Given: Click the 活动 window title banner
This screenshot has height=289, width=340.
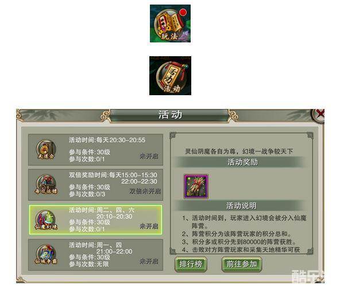Looking at the screenshot, I should (x=170, y=115).
